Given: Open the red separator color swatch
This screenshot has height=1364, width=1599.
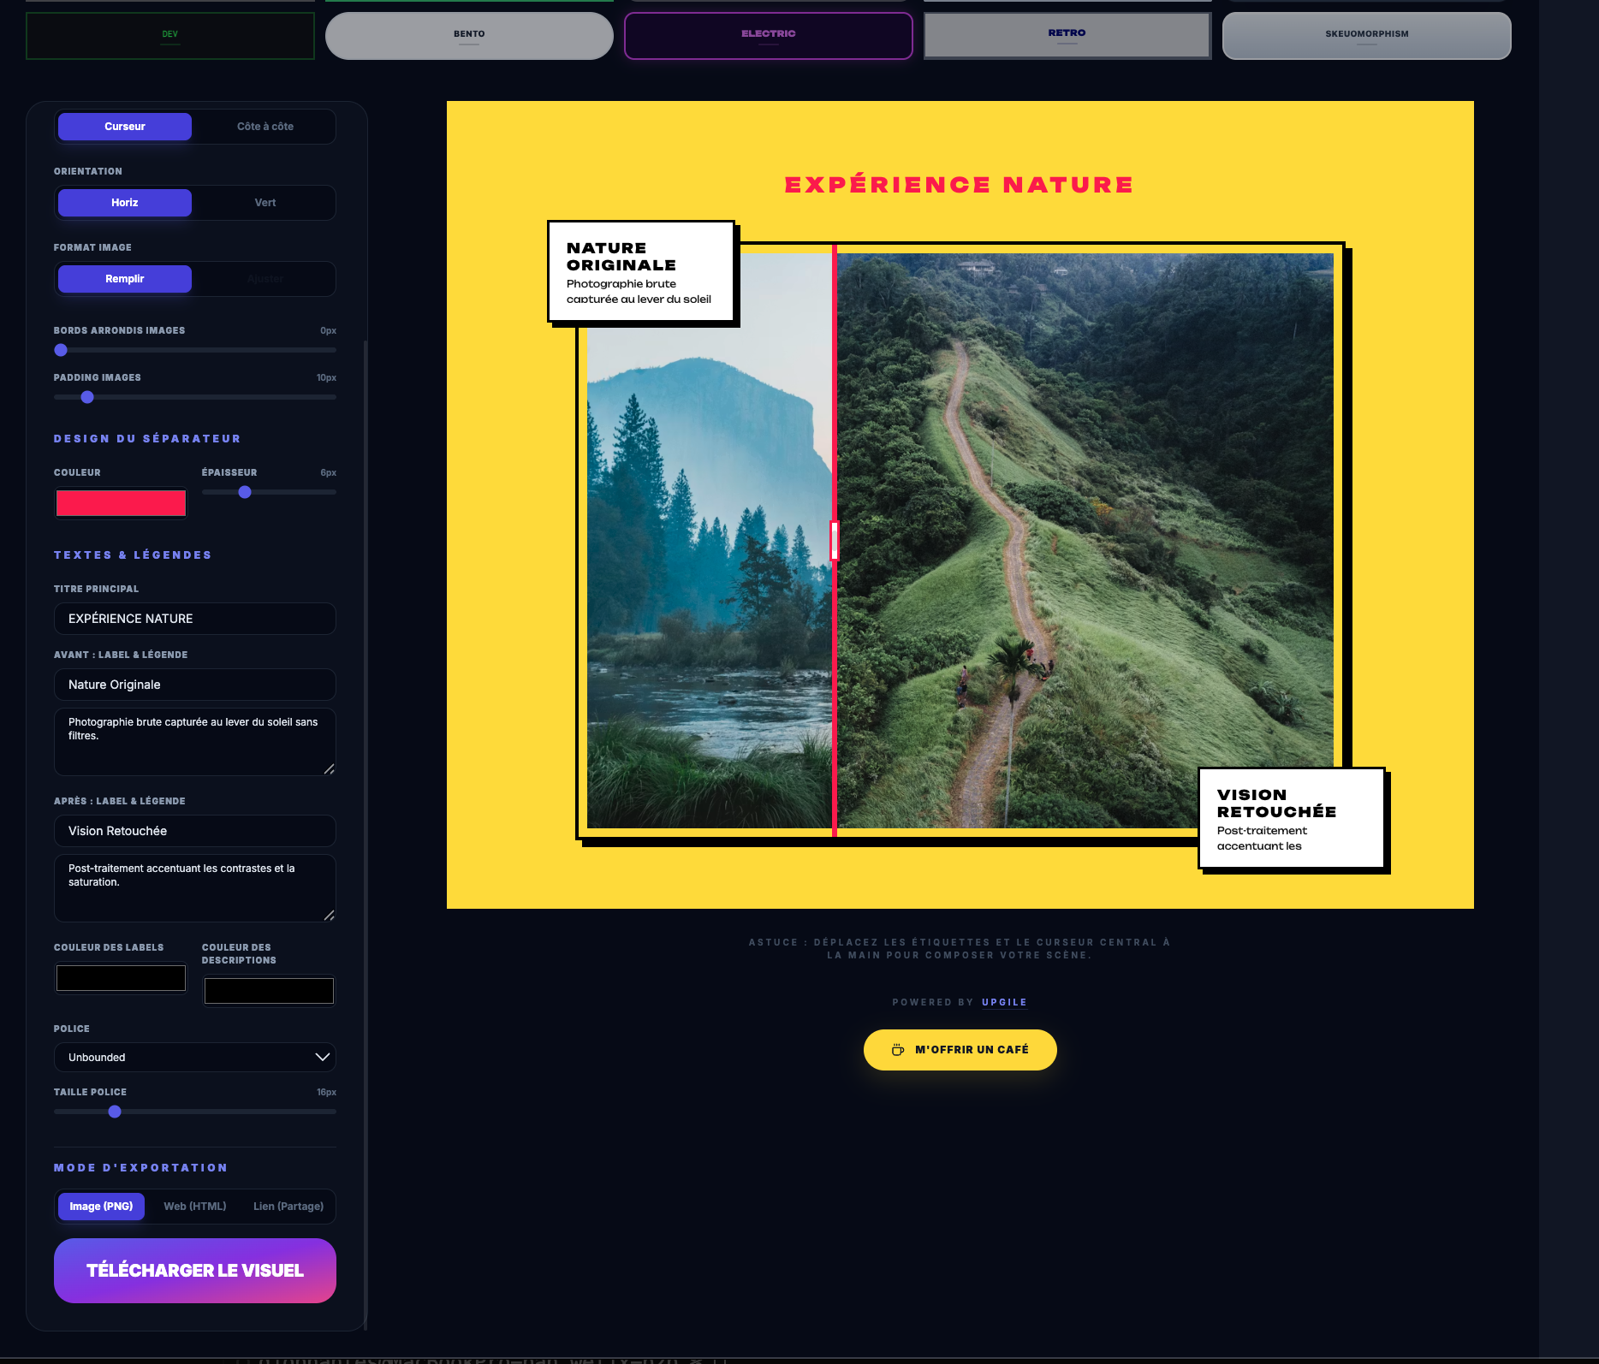Looking at the screenshot, I should (120, 502).
